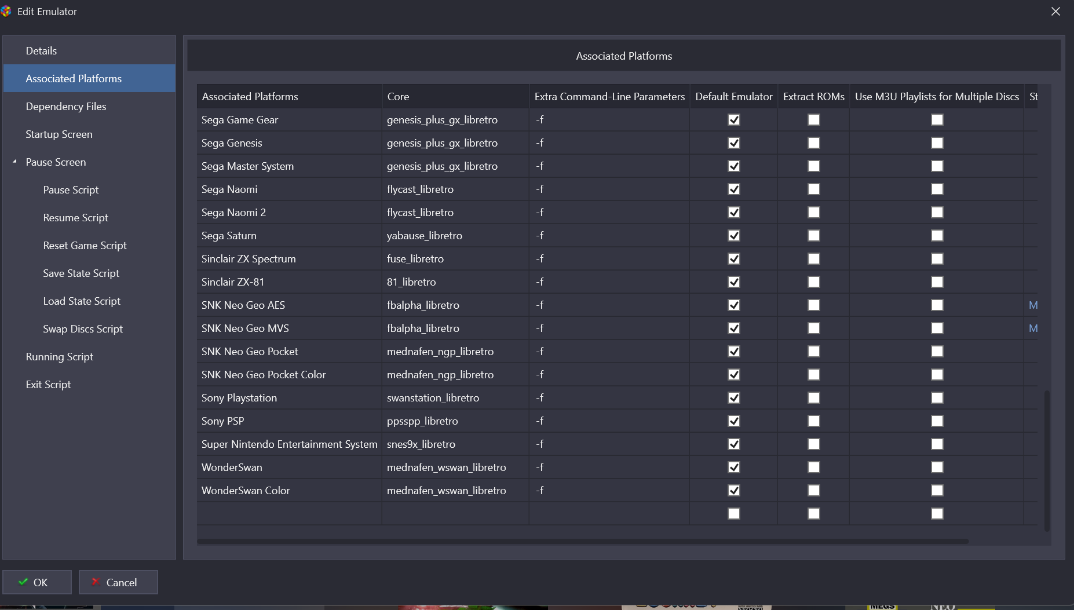
Task: Close the Edit Emulator window
Action: tap(1055, 12)
